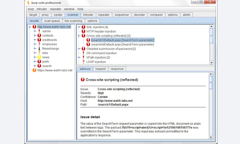Select the LDAP injection issue row
This screenshot has height=144, width=240.
click(96, 62)
